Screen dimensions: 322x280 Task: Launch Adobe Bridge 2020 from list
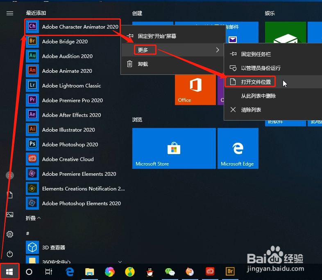click(x=75, y=41)
